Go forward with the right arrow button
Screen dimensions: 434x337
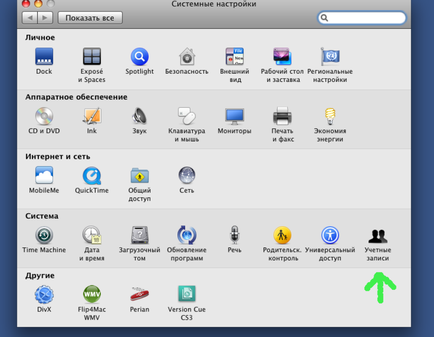[45, 18]
